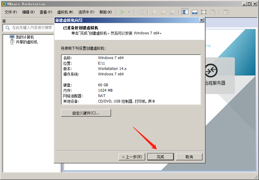This screenshot has height=180, width=259.
Task: Open the 查看(V) menu
Action: click(x=46, y=12)
